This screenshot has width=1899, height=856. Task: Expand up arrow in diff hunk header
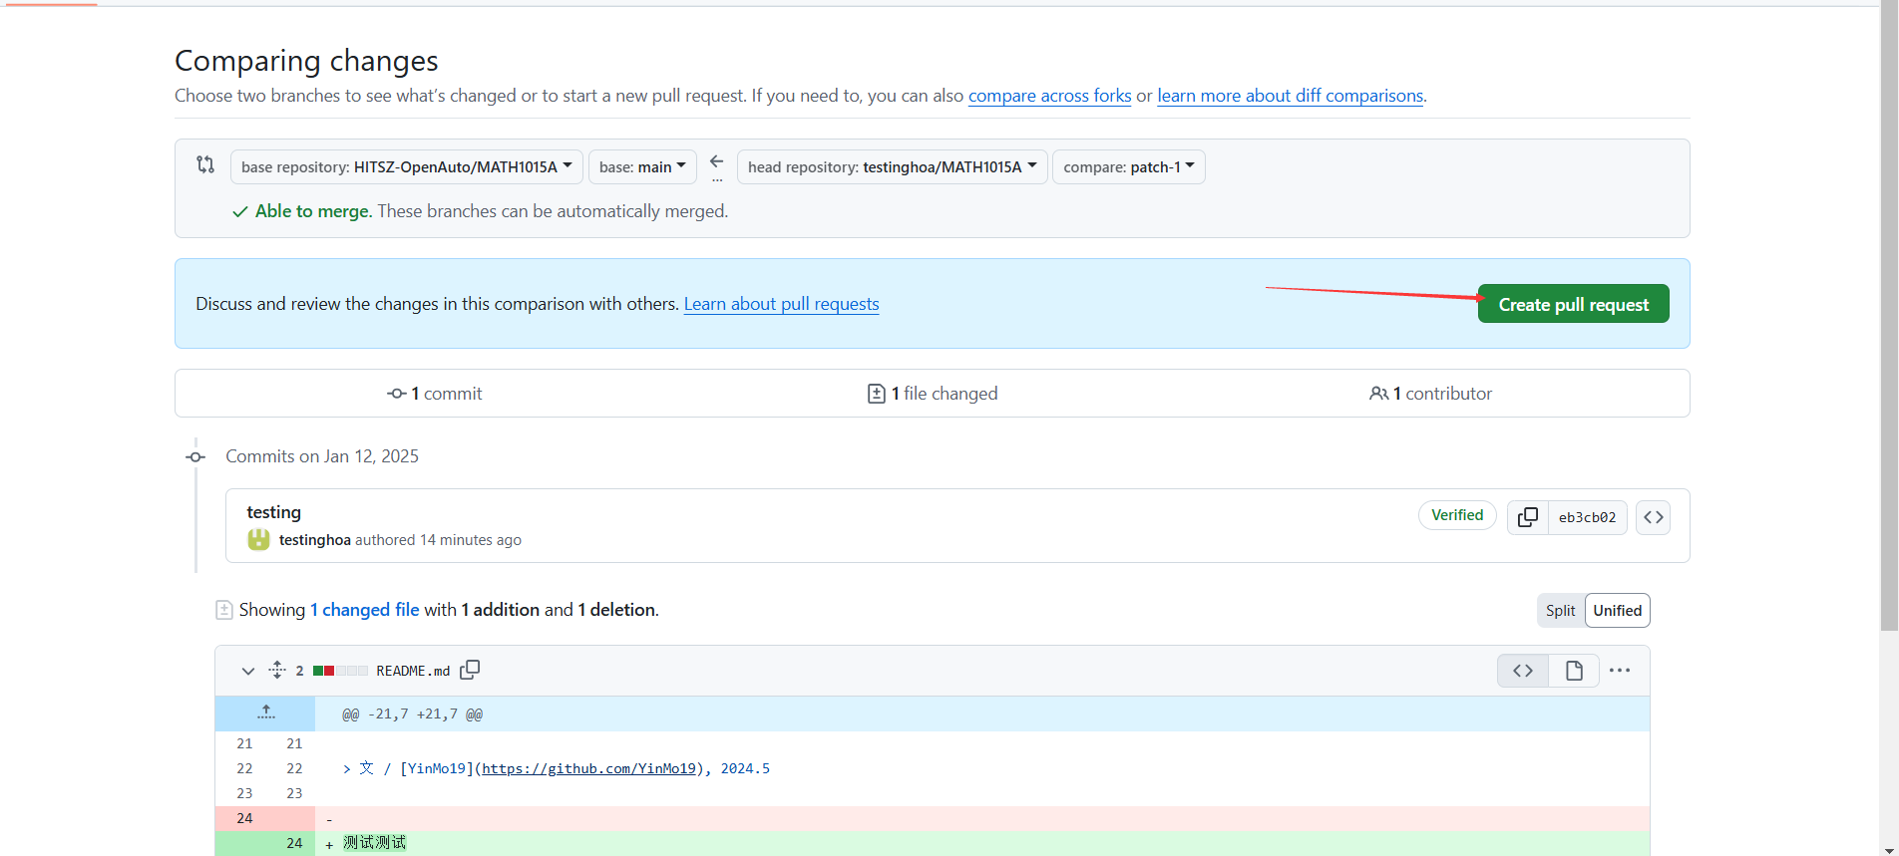click(x=265, y=713)
